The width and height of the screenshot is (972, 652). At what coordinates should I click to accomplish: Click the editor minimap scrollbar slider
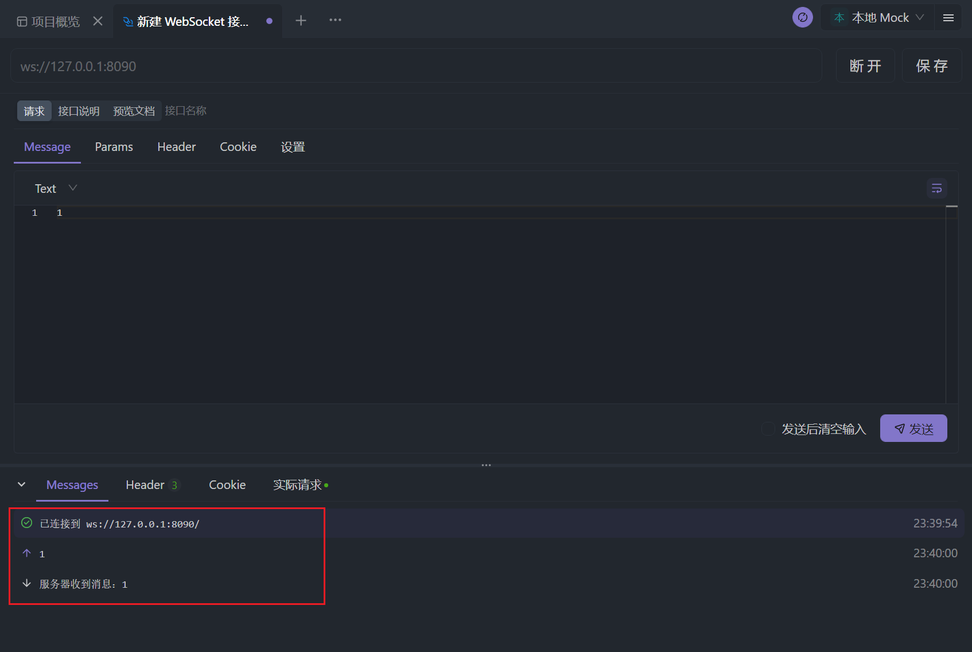[951, 207]
